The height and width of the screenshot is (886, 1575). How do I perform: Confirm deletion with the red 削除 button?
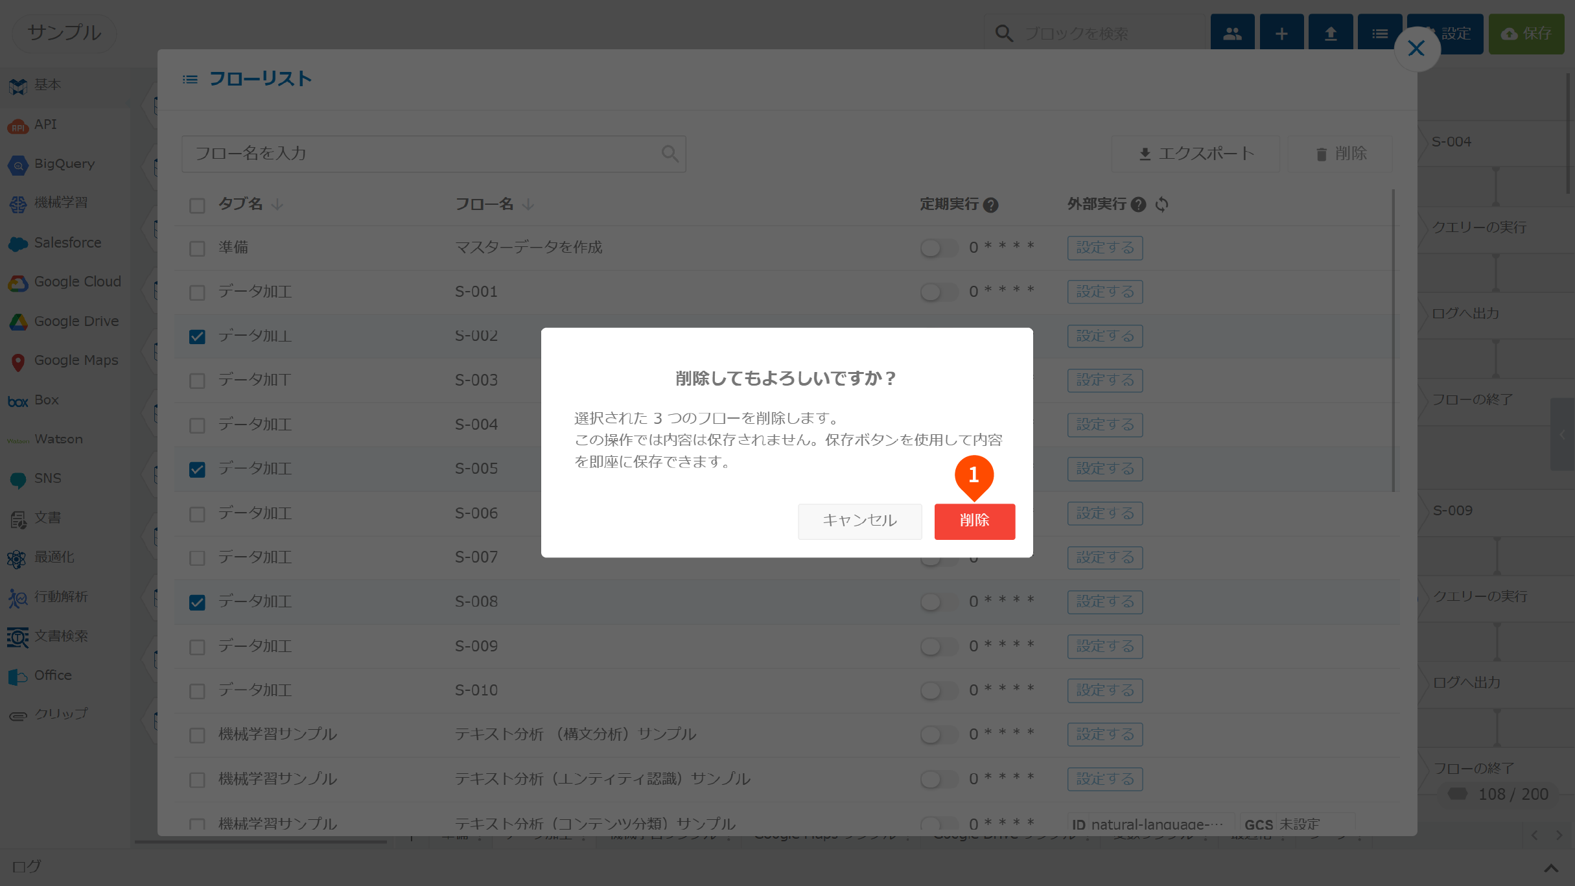tap(974, 520)
